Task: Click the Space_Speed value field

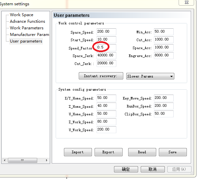Action: [106, 32]
